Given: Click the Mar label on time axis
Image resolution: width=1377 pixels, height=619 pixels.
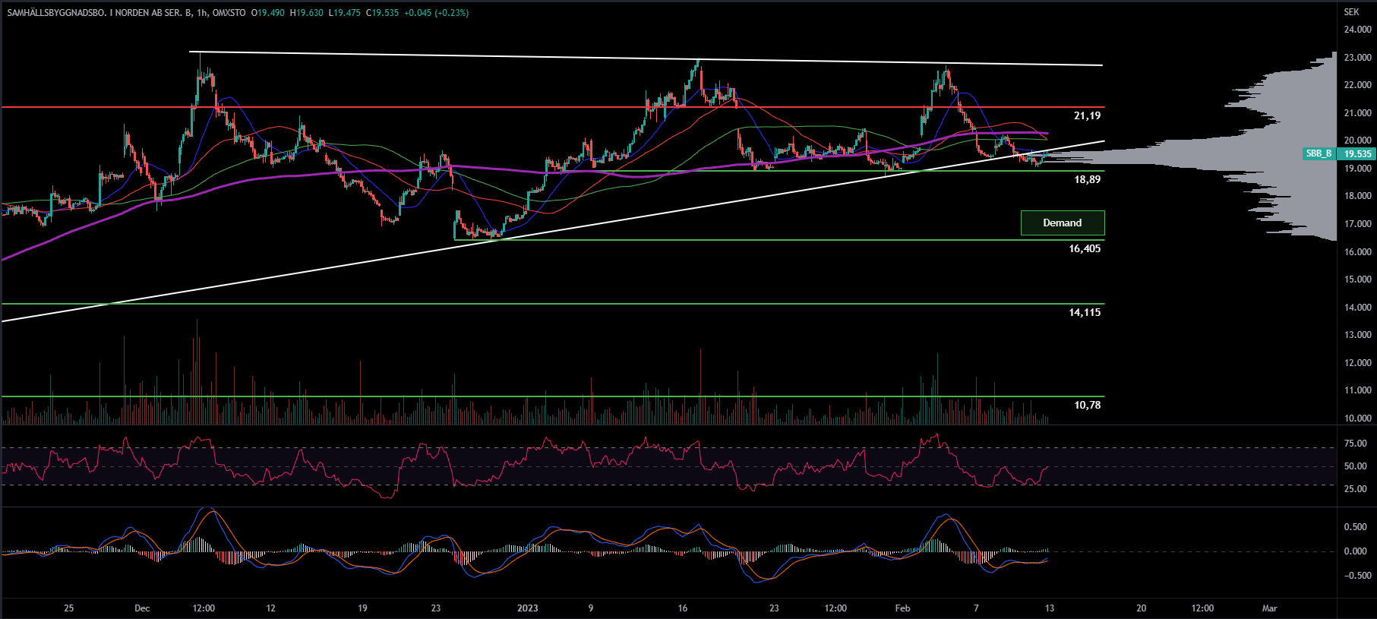Looking at the screenshot, I should coord(1269,608).
